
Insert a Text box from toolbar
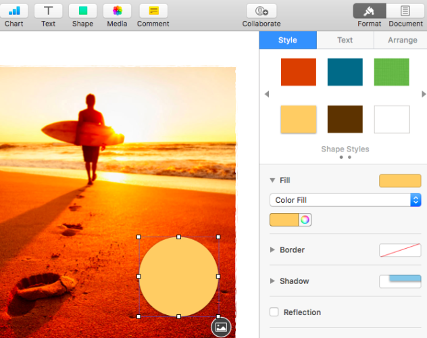click(48, 11)
